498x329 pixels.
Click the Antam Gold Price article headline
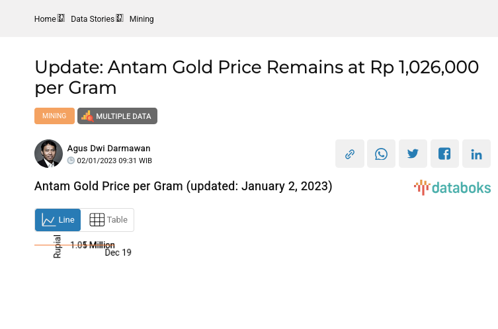257,77
